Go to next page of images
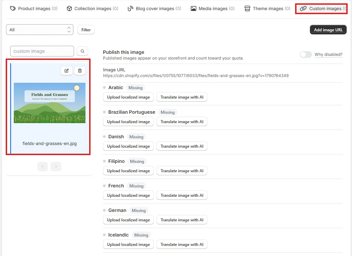This screenshot has height=256, width=352. click(56, 167)
